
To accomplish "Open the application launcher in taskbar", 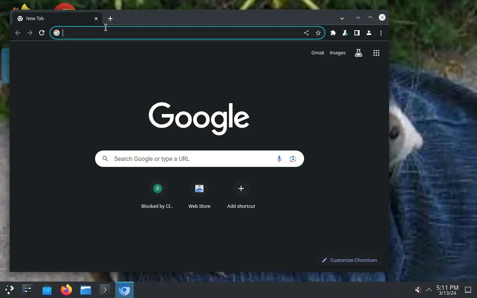I will pyautogui.click(x=10, y=289).
